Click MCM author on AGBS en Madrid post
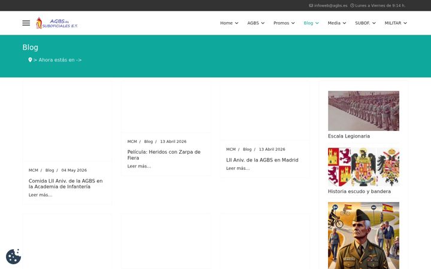 pos(230,149)
